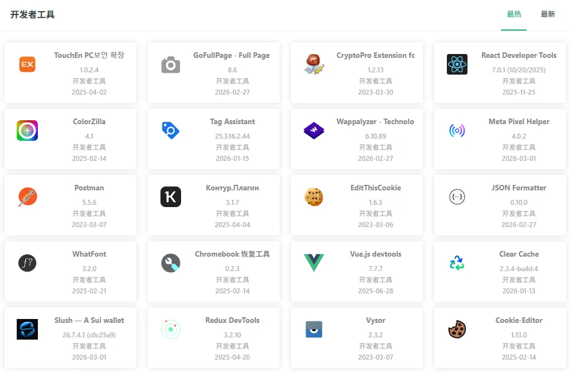Click the WhatFont f? icon
The height and width of the screenshot is (373, 570).
(27, 263)
